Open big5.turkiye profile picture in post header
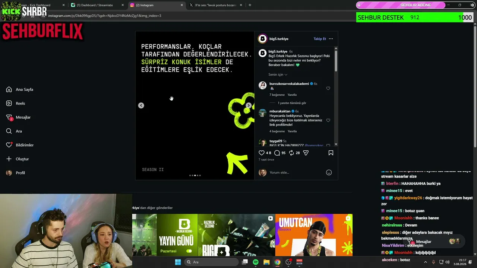477x268 pixels. [263, 39]
